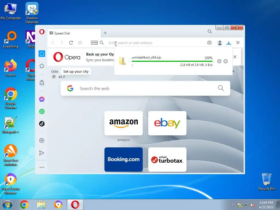The height and width of the screenshot is (210, 280).
Task: Open the snapshot camera tool
Action: pos(209,43)
